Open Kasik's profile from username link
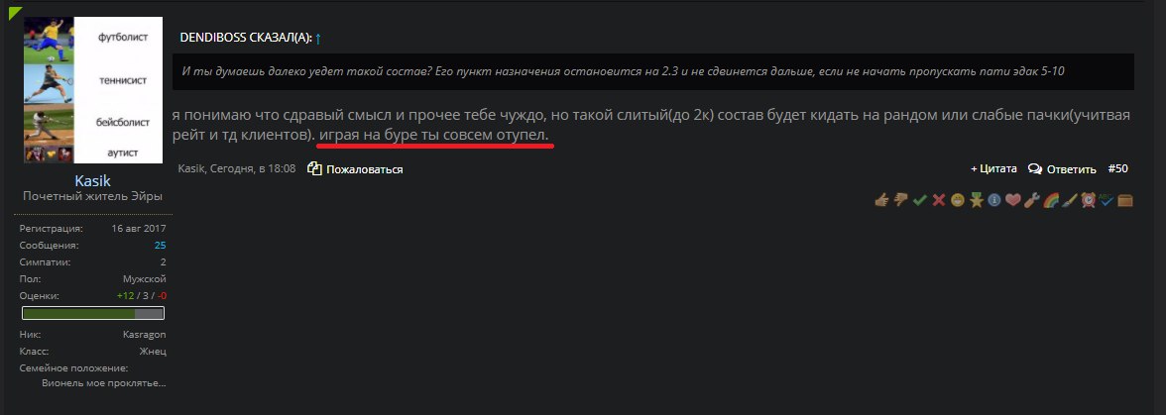Image resolution: width=1166 pixels, height=415 pixels. point(93,180)
